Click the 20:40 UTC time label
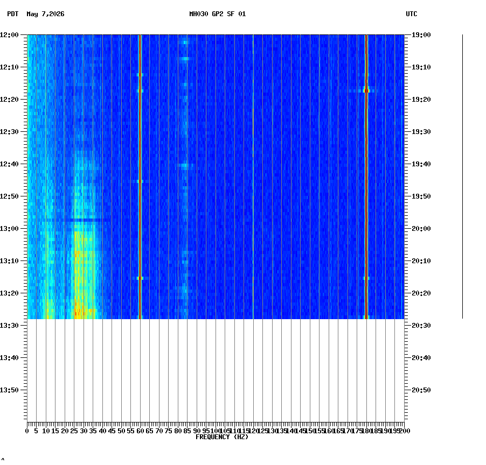 tap(421, 358)
